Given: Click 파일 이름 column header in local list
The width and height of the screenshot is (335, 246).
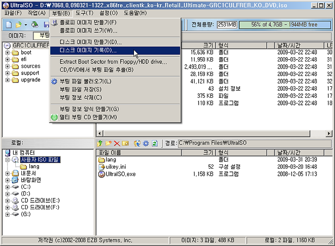Looking at the screenshot, I should [139, 153].
